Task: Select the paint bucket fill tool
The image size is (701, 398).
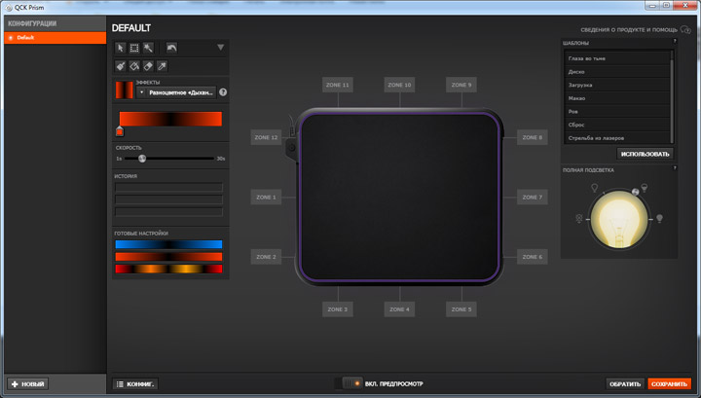Action: pyautogui.click(x=134, y=66)
